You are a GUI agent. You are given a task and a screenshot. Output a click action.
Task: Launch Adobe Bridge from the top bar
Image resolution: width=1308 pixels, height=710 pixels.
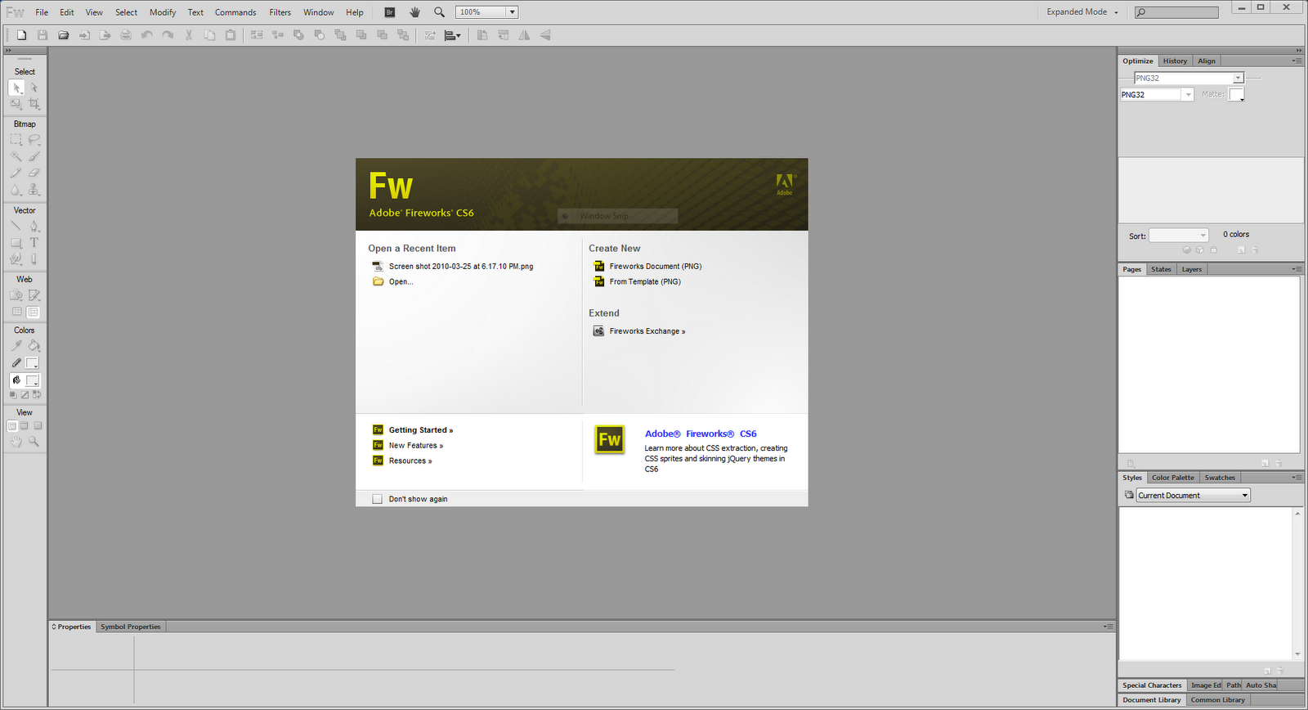(390, 12)
